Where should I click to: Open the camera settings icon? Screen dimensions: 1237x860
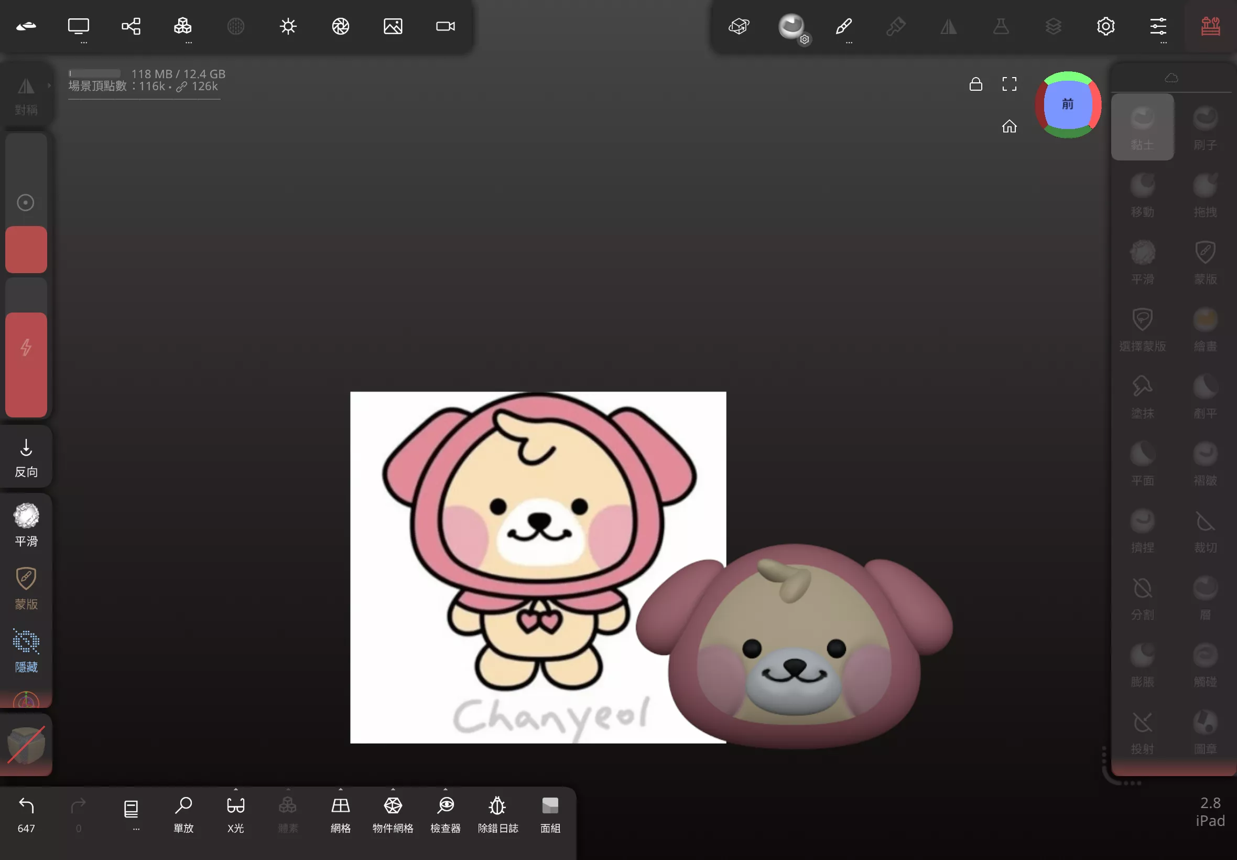[446, 26]
